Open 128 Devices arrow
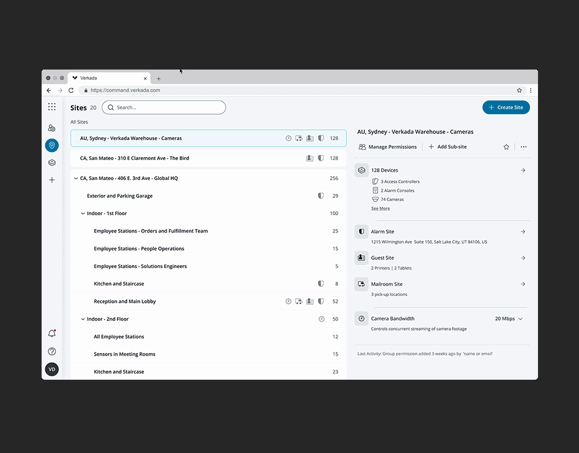This screenshot has height=453, width=579. coord(523,170)
